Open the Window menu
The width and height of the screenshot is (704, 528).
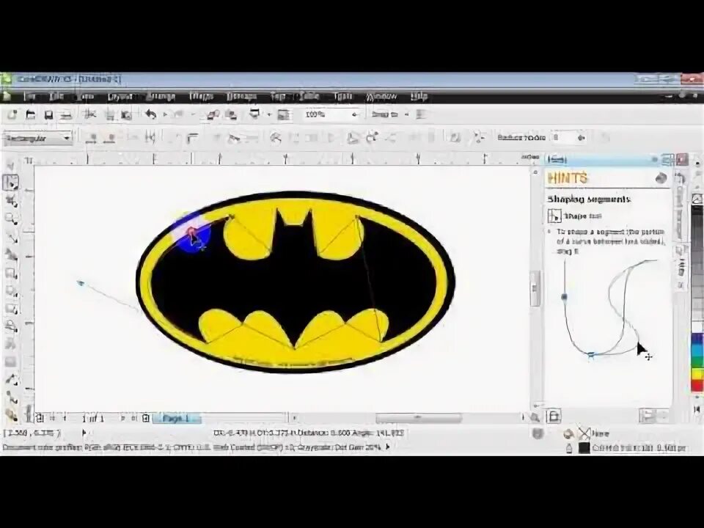click(381, 97)
